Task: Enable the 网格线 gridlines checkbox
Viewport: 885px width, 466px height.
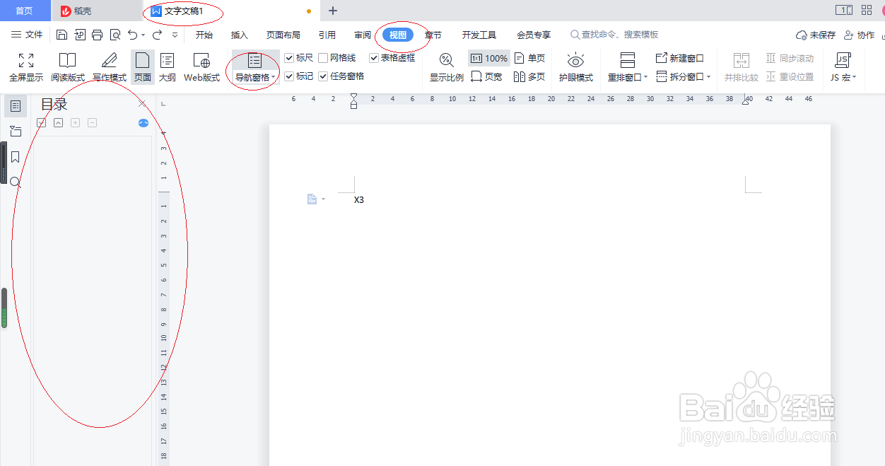Action: pos(322,58)
